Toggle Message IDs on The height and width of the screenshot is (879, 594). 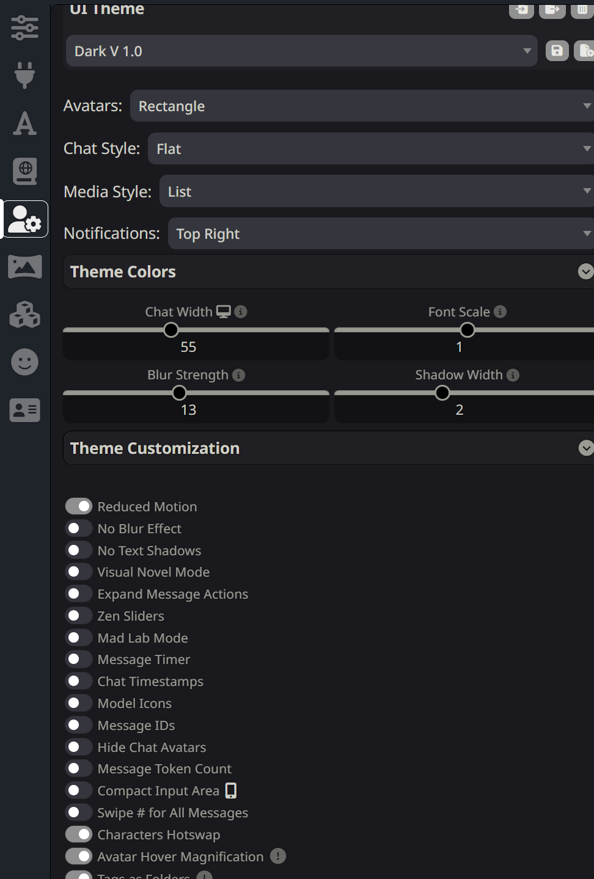coord(79,725)
